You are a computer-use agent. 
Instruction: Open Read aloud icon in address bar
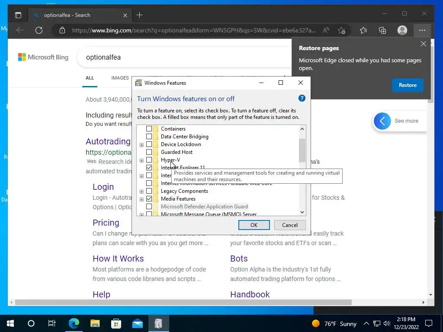click(326, 30)
